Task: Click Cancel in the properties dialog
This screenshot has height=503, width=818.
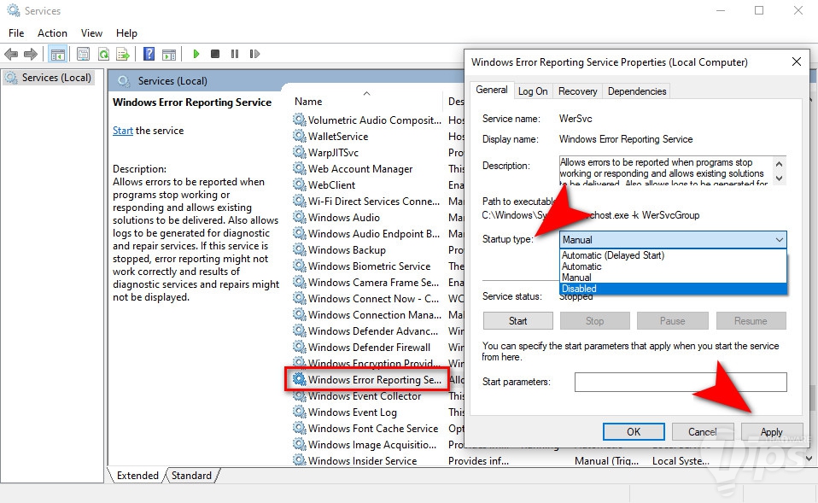Action: (x=702, y=431)
